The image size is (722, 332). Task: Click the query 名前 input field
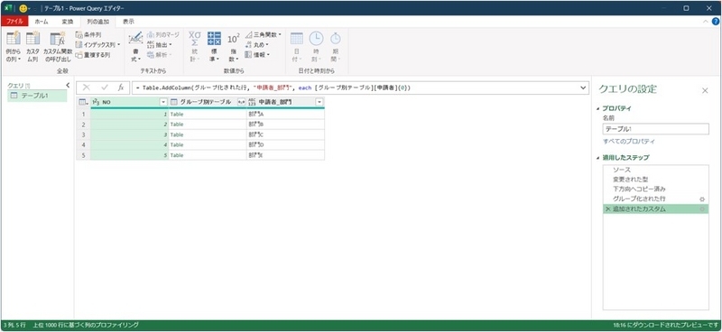coord(656,129)
